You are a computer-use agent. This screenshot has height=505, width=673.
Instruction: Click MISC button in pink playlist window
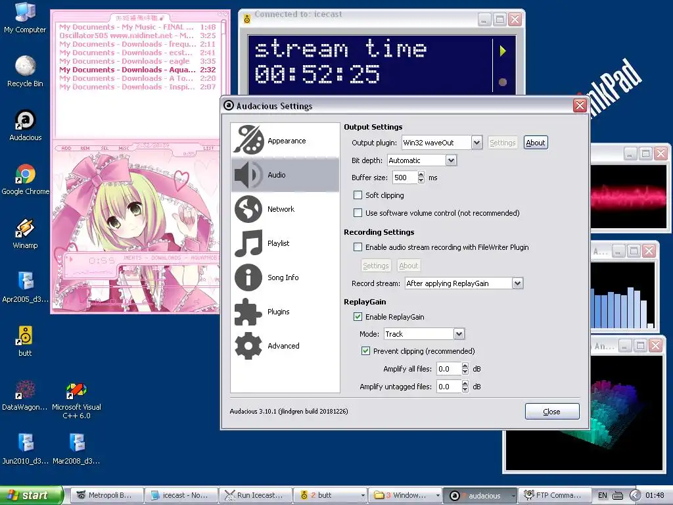(124, 148)
